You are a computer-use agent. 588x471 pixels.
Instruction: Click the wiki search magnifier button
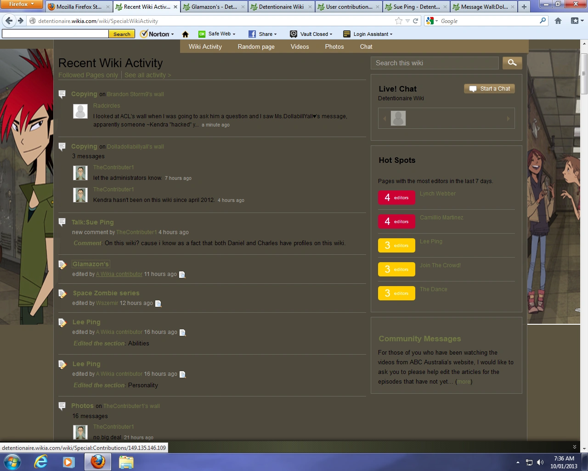pyautogui.click(x=512, y=63)
